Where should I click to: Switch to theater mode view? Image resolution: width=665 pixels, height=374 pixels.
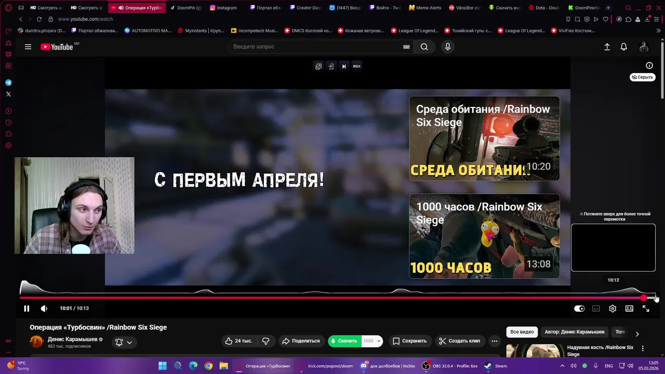(x=629, y=309)
